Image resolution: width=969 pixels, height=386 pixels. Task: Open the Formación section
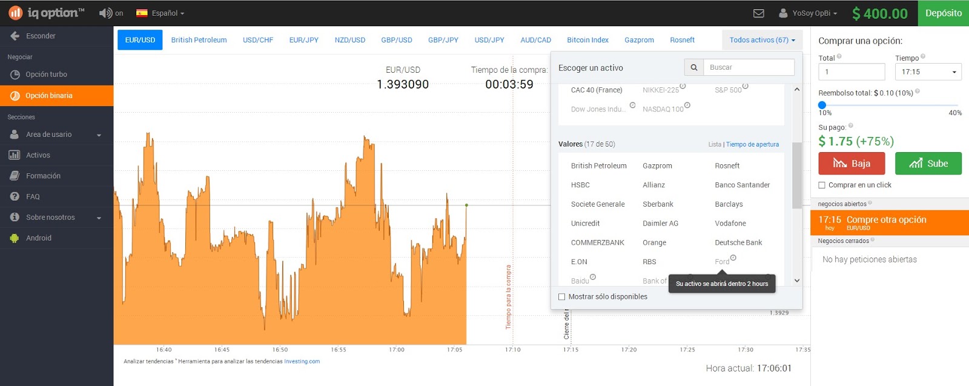pos(56,176)
